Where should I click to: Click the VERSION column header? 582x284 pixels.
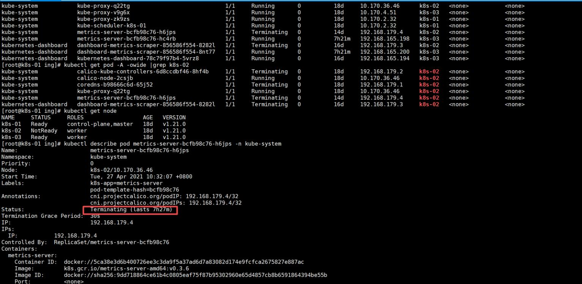coord(174,117)
